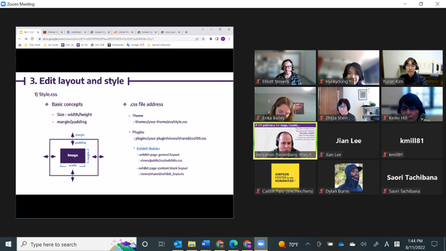The image size is (446, 251).
Task: Open the Special Collection bookmark folder
Action: (159, 45)
